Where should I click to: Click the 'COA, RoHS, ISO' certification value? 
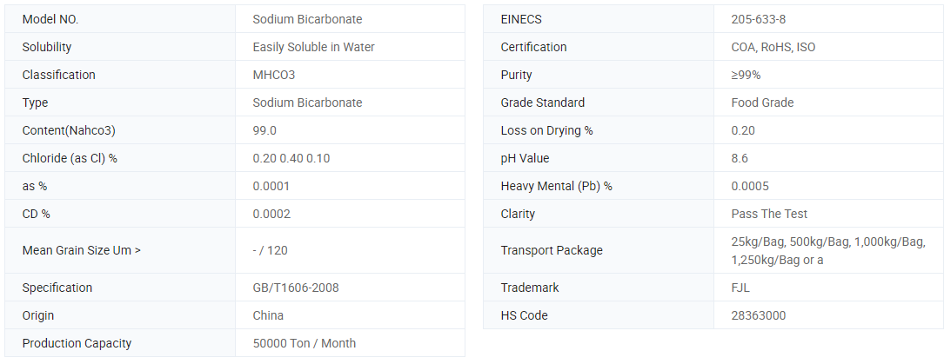point(773,47)
